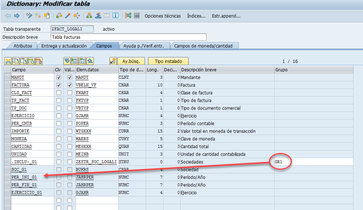Switch to the Atributos tab
The height and width of the screenshot is (210, 363).
[23, 46]
